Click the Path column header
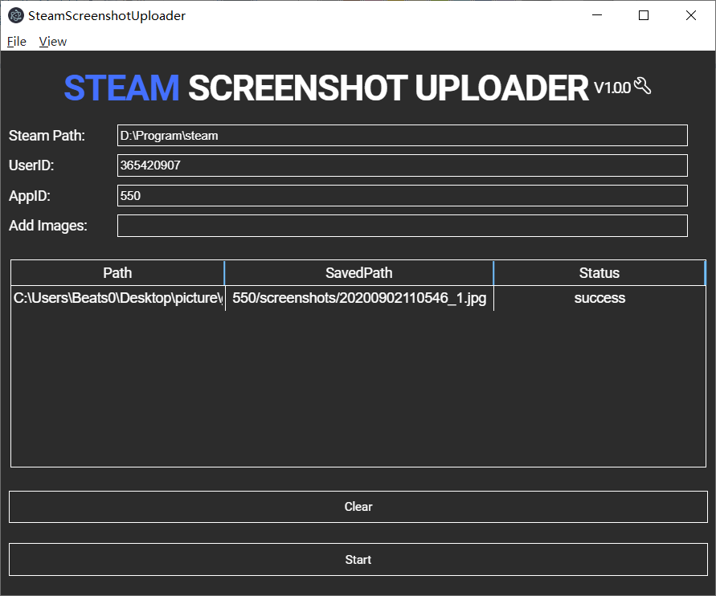Viewport: 716px width, 596px height. (117, 273)
